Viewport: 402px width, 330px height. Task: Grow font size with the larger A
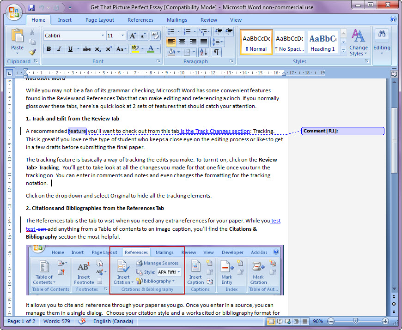point(133,36)
